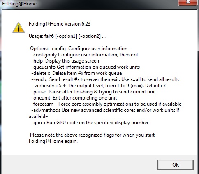The height and width of the screenshot is (174, 199).
Task: Click the '-pause' option line
Action: [x=94, y=92]
